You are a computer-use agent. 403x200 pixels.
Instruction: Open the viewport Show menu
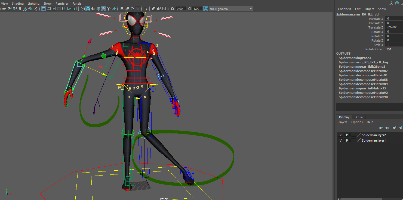point(47,4)
